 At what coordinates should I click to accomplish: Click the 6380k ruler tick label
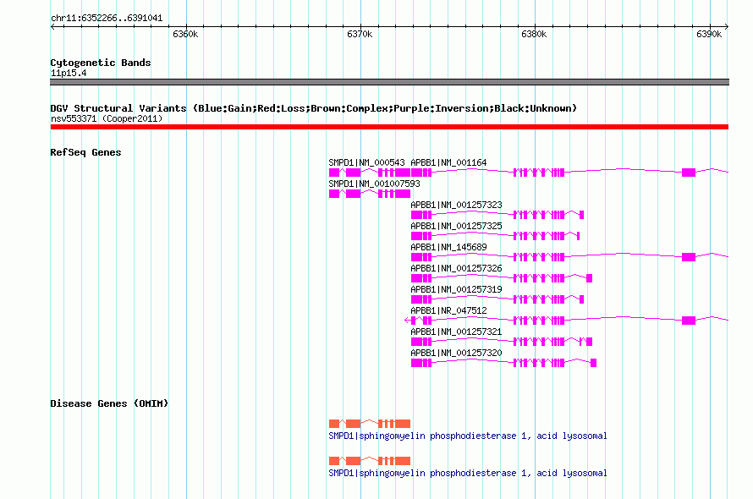coord(534,34)
